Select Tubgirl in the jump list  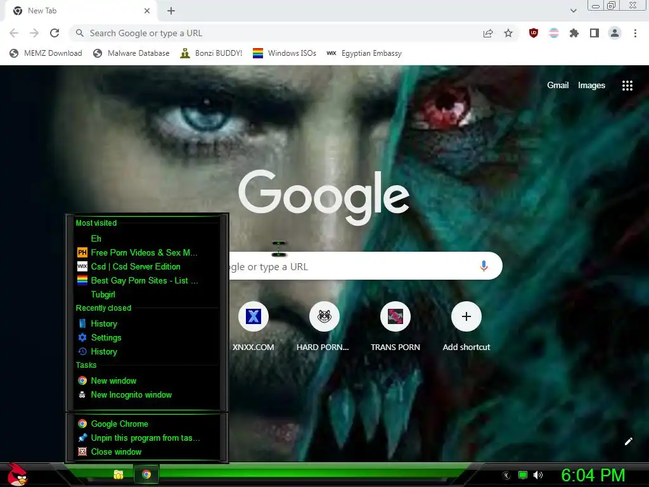pyautogui.click(x=146, y=294)
